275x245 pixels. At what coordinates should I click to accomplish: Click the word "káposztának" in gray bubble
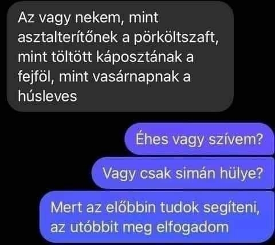pyautogui.click(x=139, y=57)
